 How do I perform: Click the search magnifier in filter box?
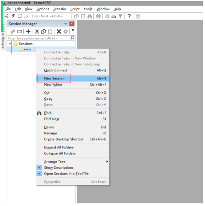coord(72,38)
